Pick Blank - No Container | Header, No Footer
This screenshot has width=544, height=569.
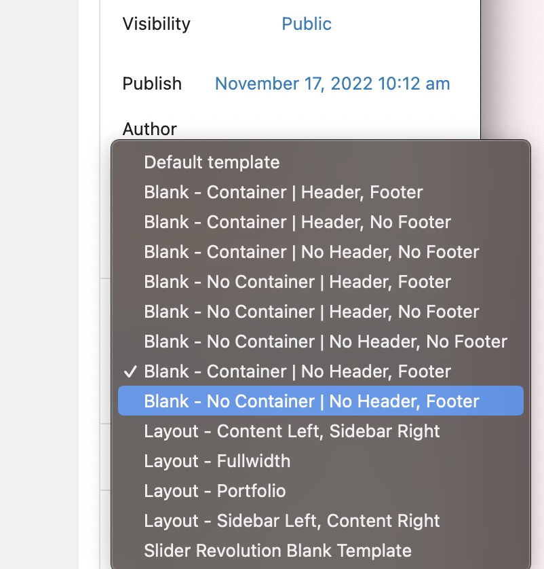tap(311, 312)
